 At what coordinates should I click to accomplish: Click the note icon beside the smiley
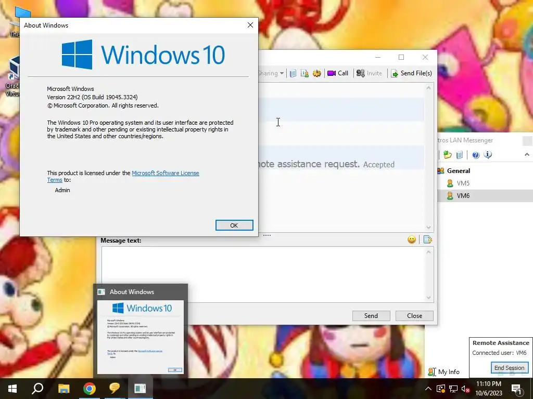point(428,240)
